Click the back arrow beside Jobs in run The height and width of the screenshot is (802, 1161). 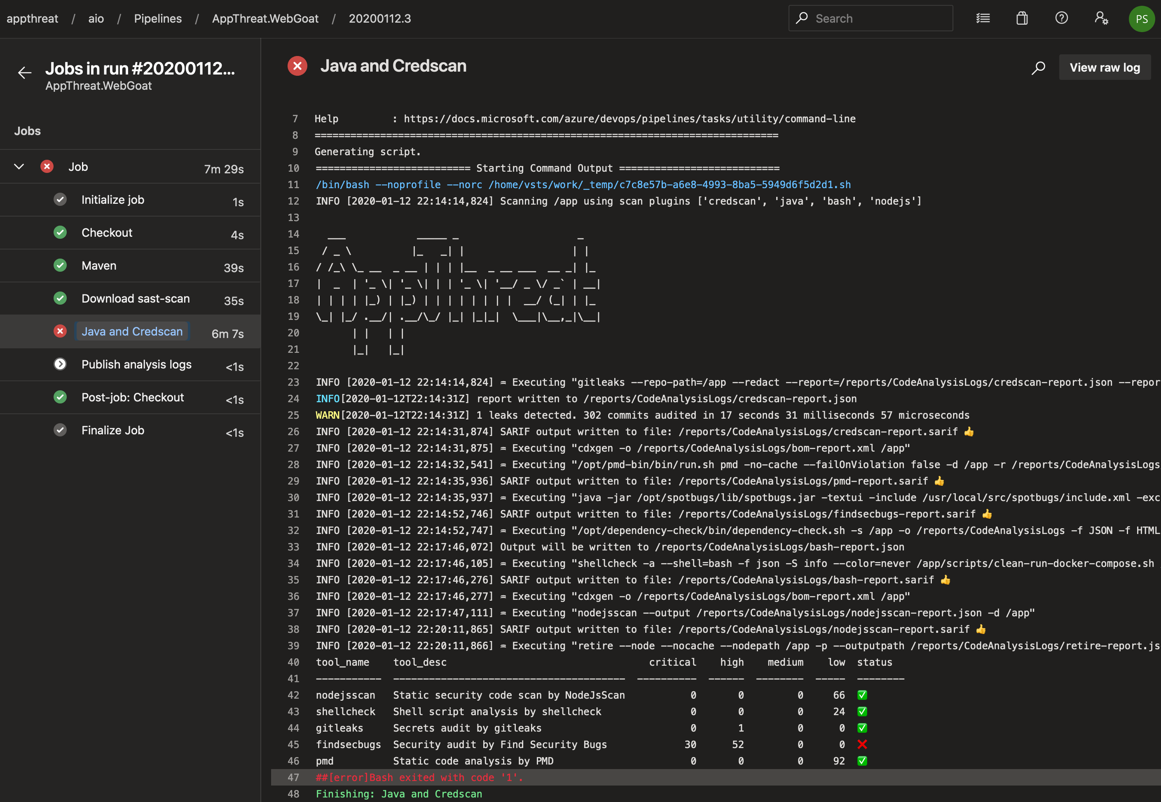click(x=24, y=73)
